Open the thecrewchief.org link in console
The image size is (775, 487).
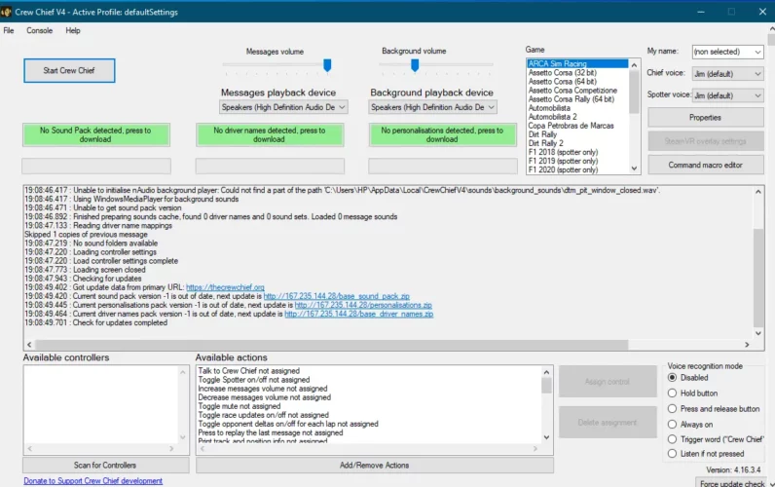(225, 287)
